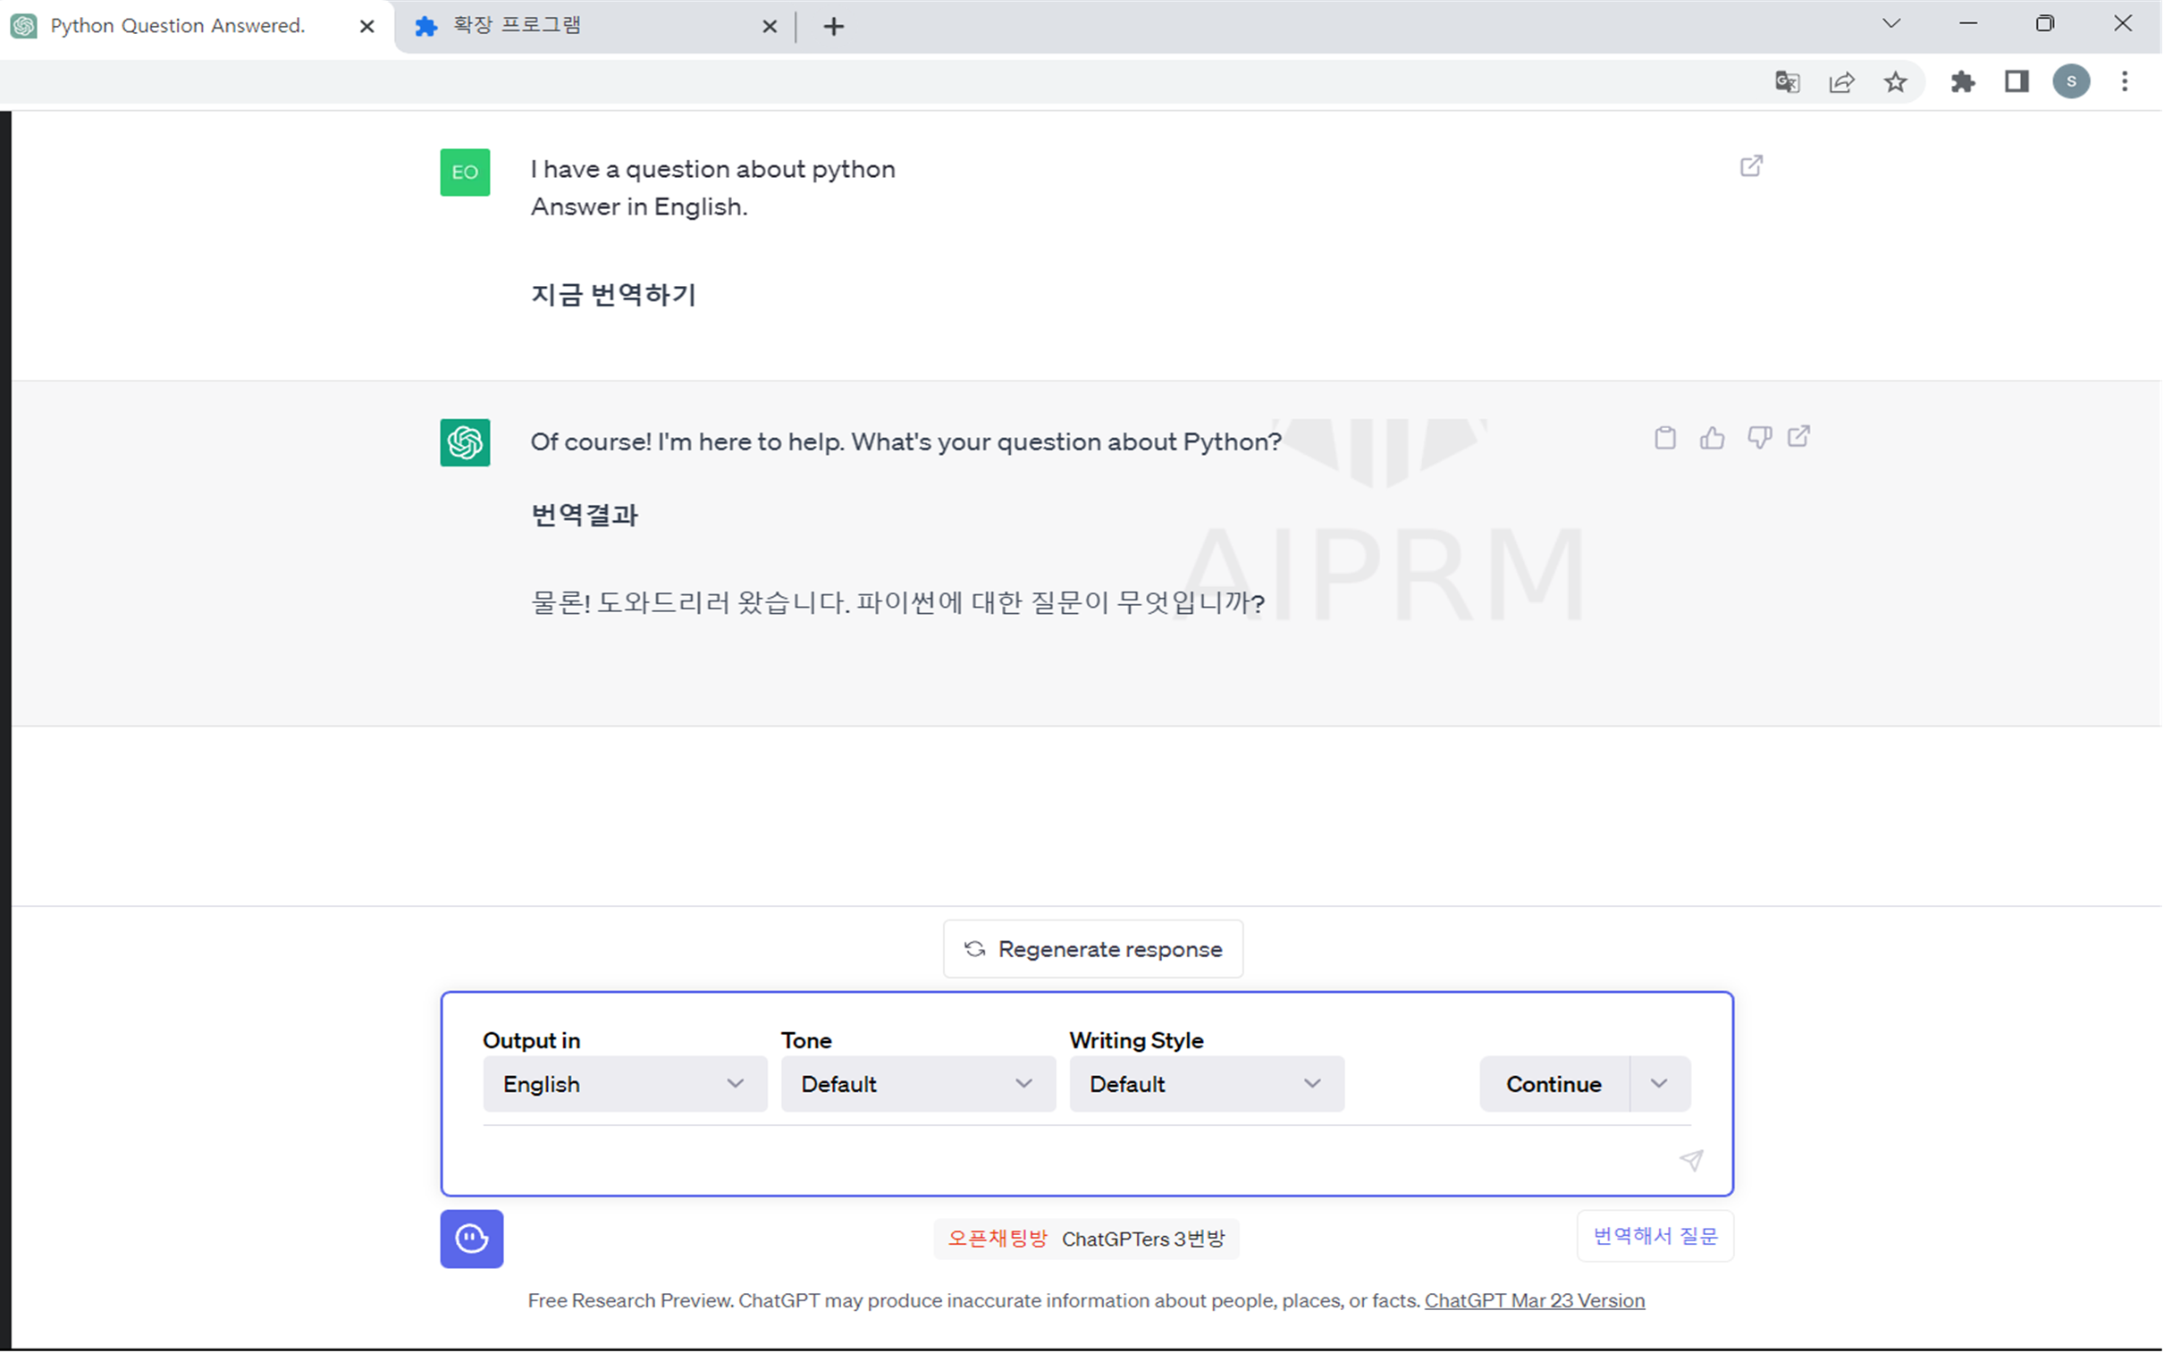Close the Python Question Answered tab

click(x=367, y=27)
